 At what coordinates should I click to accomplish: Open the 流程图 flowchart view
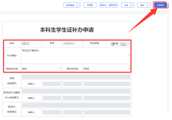tap(90, 5)
